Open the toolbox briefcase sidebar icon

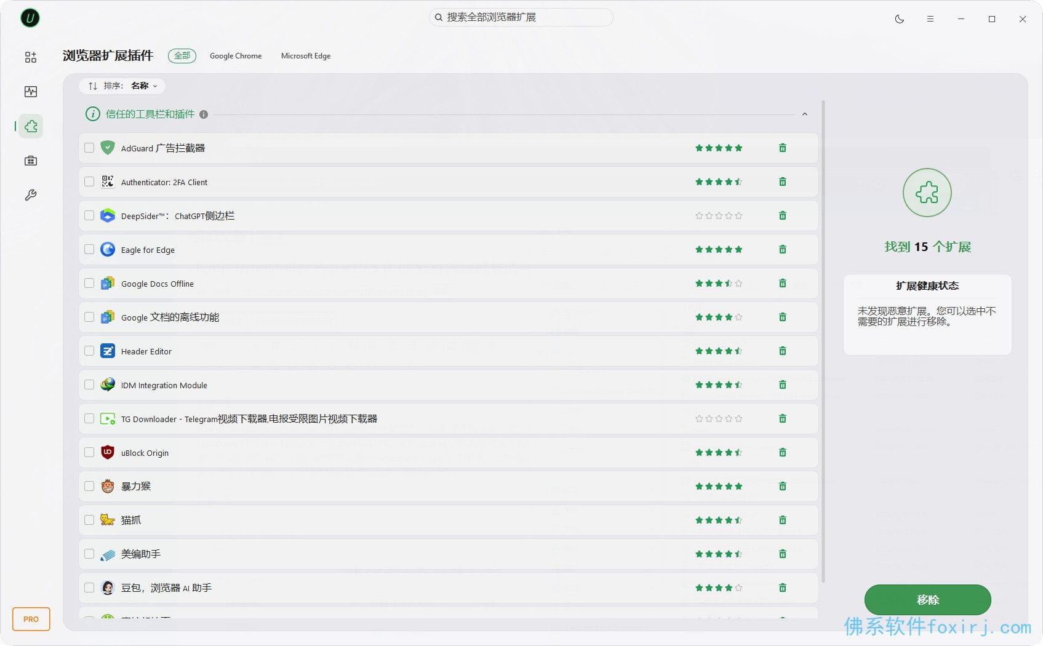(x=31, y=161)
